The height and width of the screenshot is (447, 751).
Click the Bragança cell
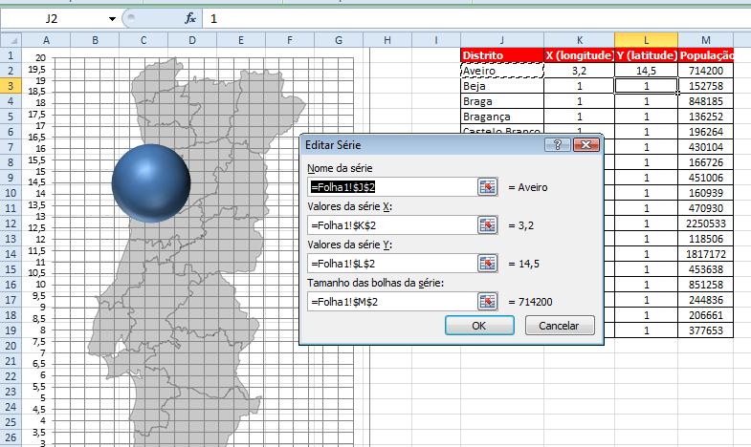tap(502, 117)
